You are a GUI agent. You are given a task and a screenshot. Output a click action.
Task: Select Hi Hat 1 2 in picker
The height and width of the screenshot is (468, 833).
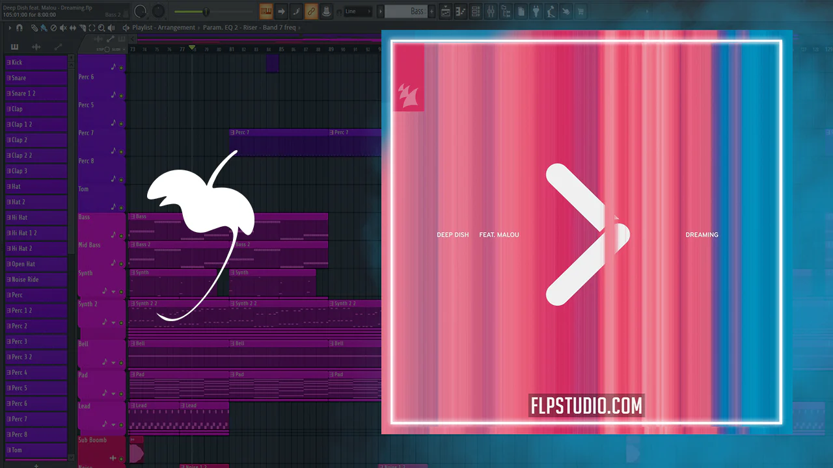point(36,233)
